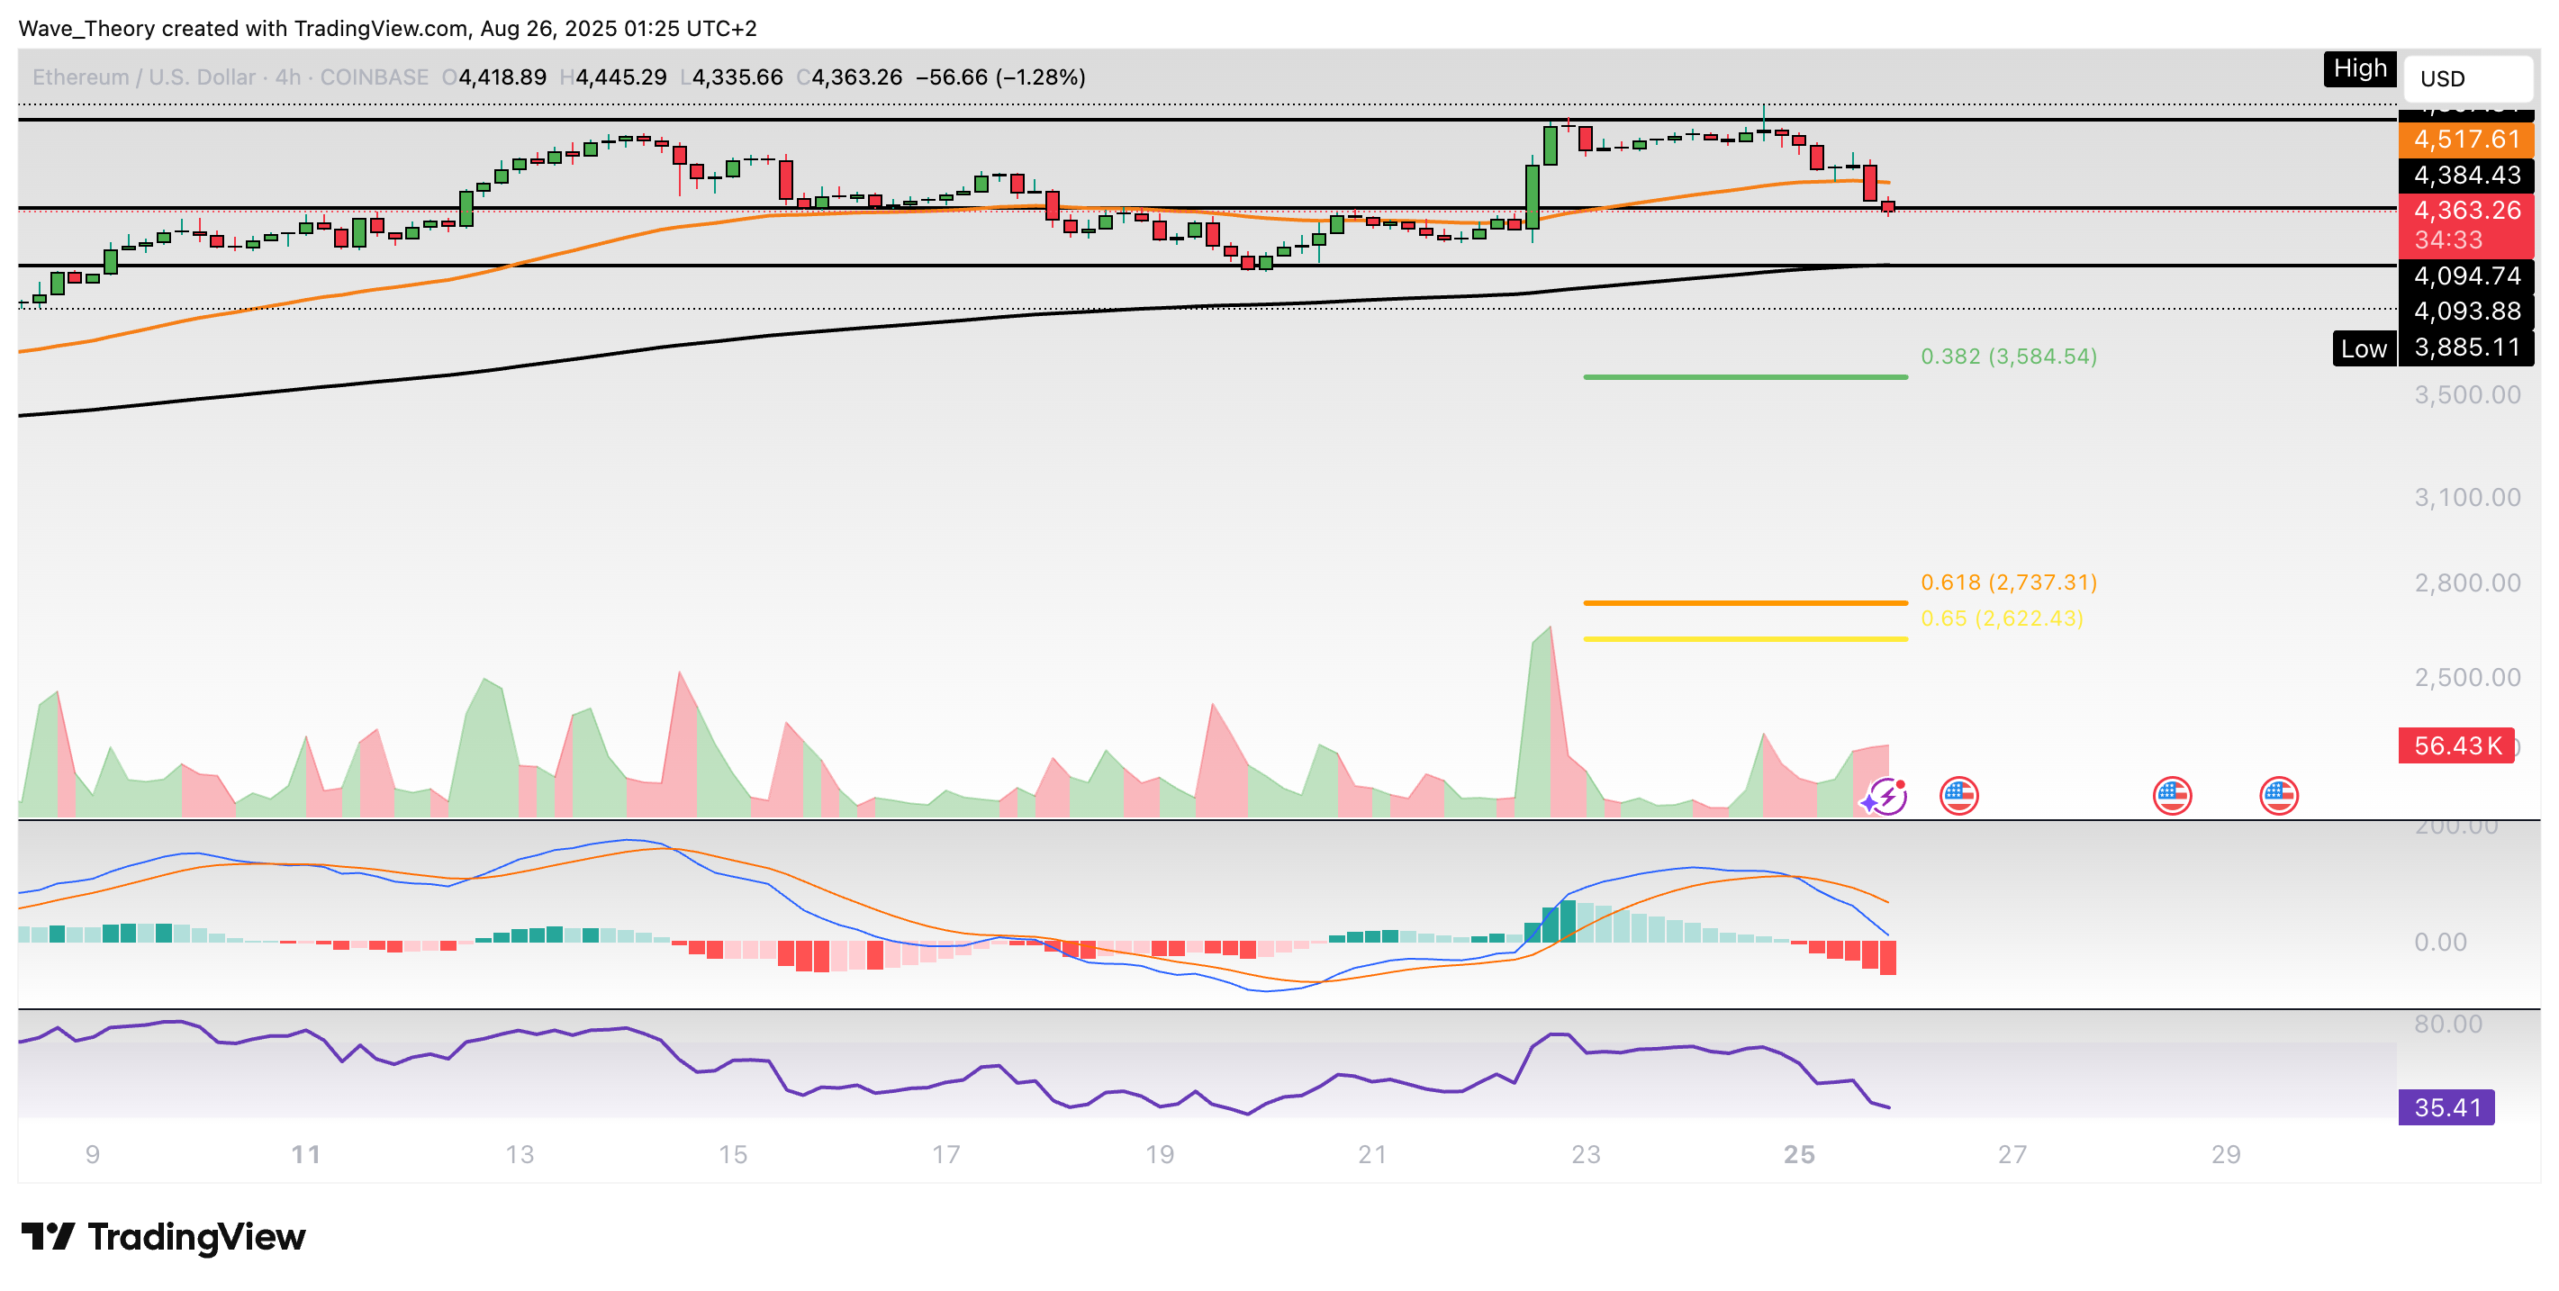
Task: Click the red 4,363.26 current price label
Action: 2465,212
